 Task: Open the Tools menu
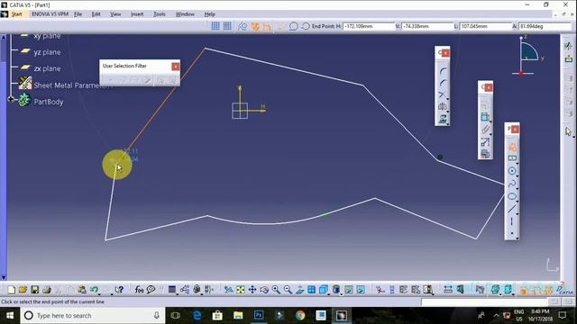(160, 14)
